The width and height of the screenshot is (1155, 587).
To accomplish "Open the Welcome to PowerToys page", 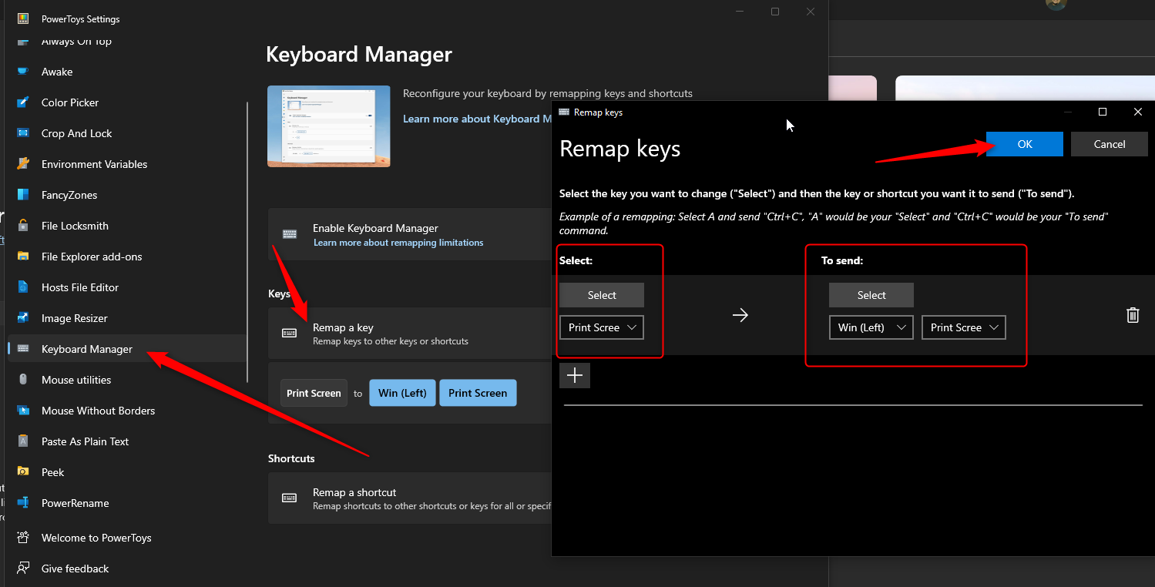I will (x=25, y=538).
